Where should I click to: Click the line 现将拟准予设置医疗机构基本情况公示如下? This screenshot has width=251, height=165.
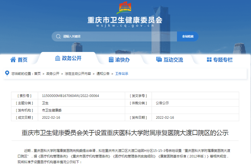pyautogui.click(x=50, y=162)
